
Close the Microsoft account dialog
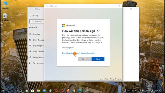(x=120, y=6)
